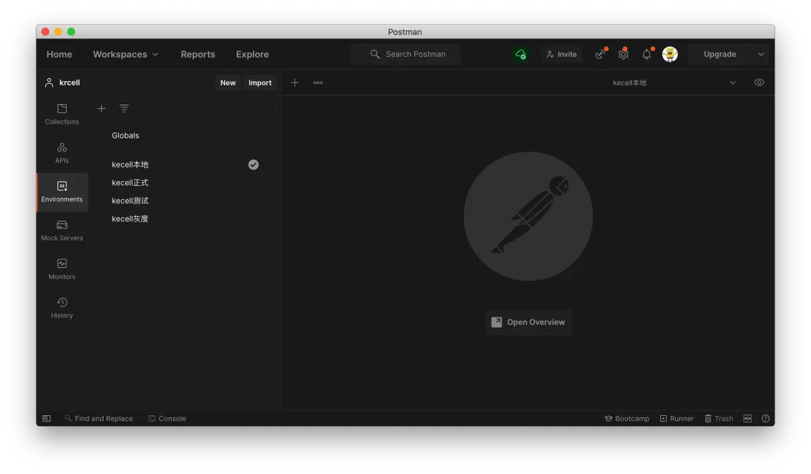Open the Monitors sidebar section
This screenshot has height=474, width=811.
pyautogui.click(x=62, y=269)
